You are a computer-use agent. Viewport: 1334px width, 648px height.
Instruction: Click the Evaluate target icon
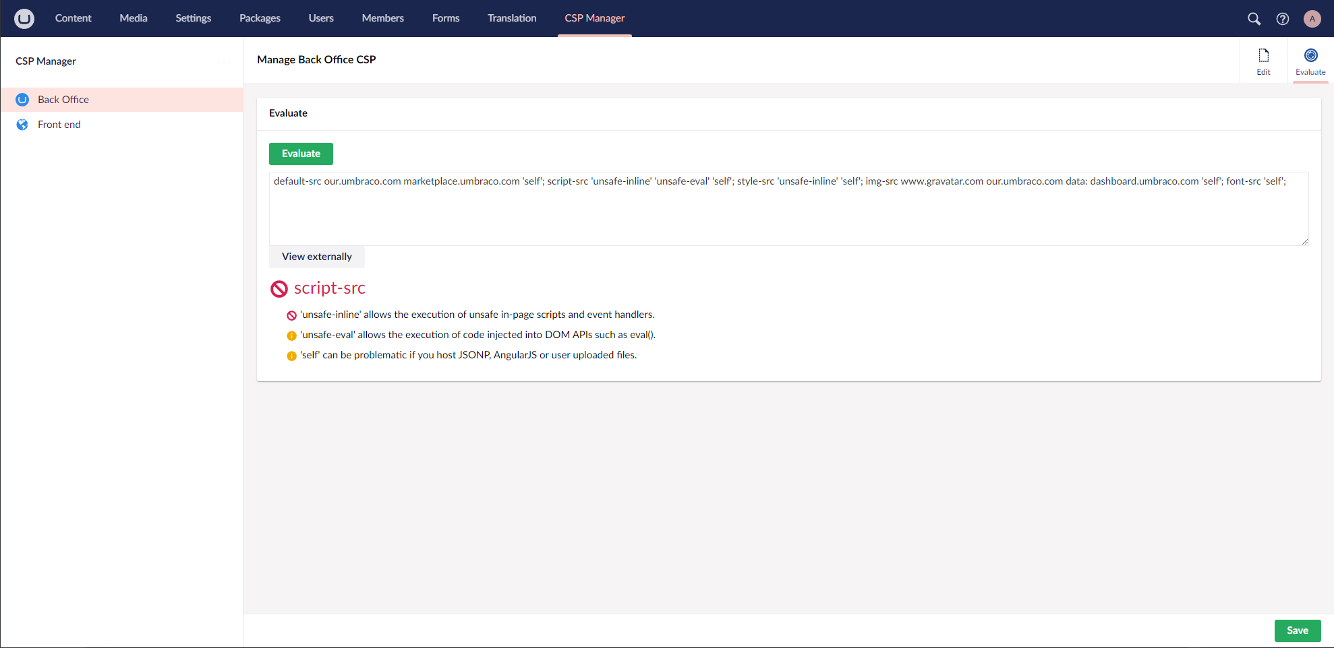coord(1310,55)
